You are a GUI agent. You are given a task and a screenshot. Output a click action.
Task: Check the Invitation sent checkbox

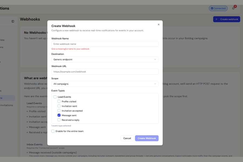pos(59,106)
